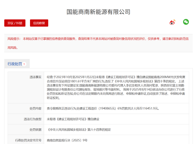This screenshot has width=195, height=144.
Task: Switch to the 行政处罚 tab
Action: click(17, 64)
